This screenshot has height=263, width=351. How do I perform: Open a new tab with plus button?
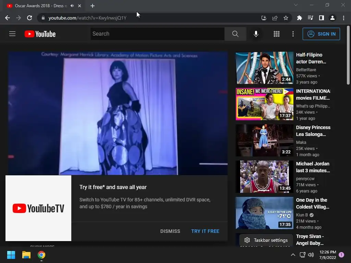point(93,6)
